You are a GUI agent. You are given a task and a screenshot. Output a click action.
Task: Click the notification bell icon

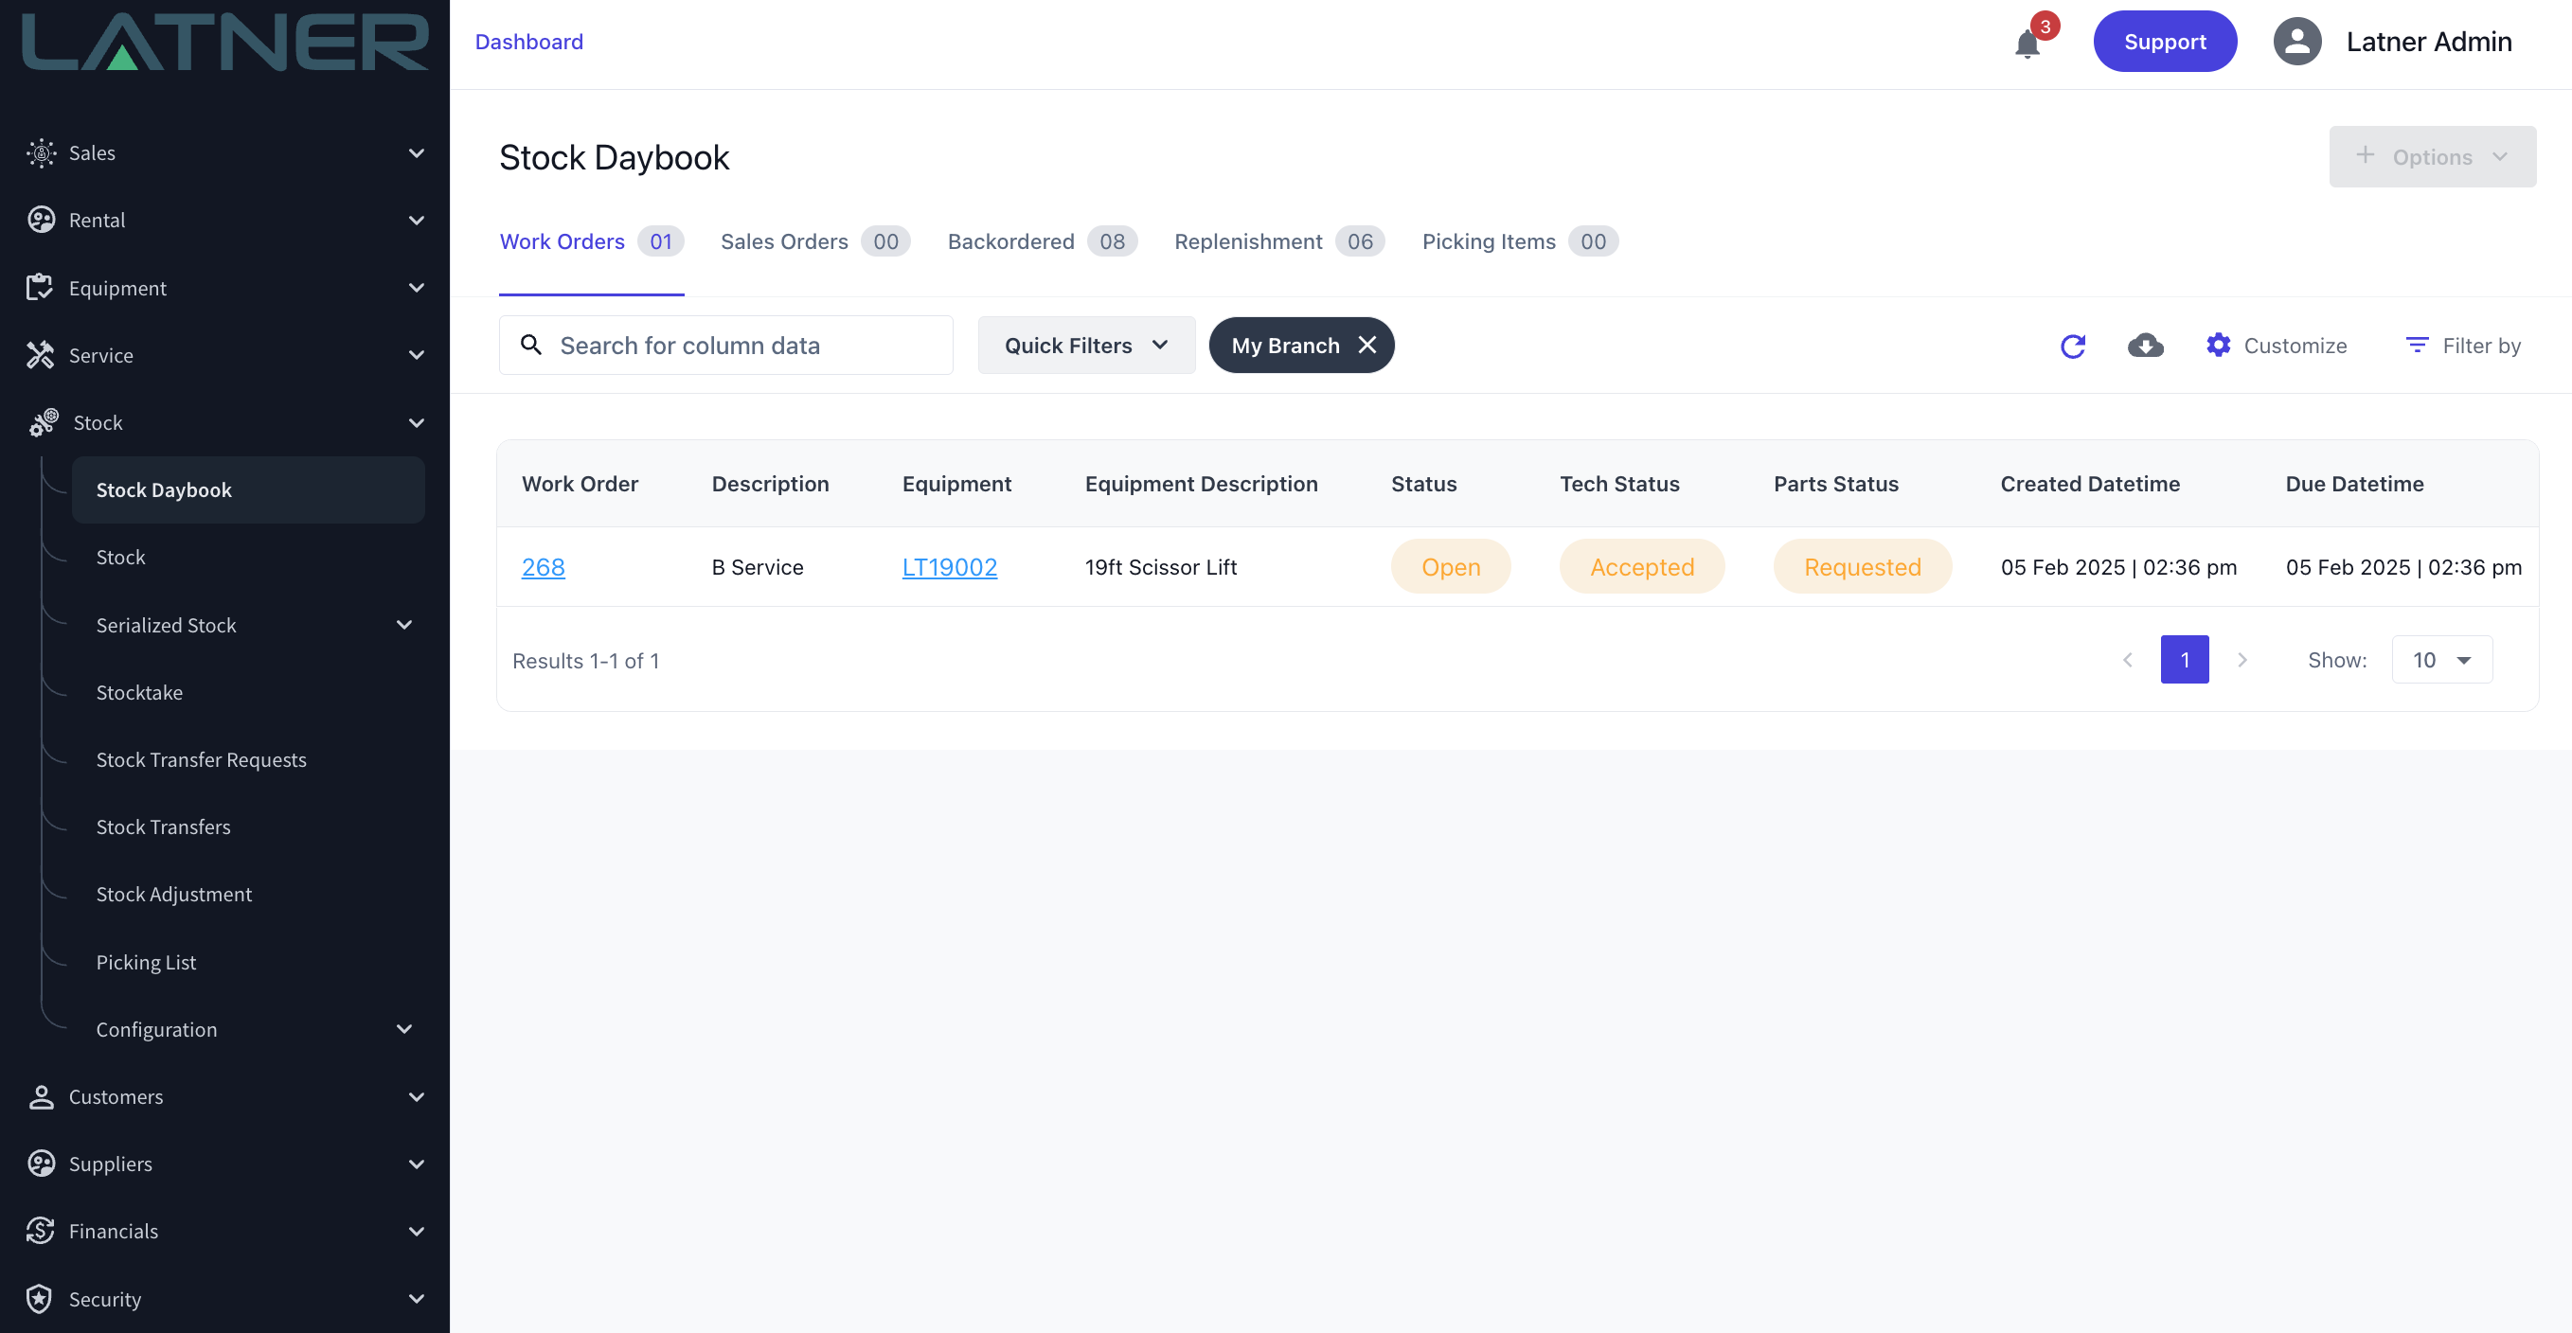[2027, 44]
